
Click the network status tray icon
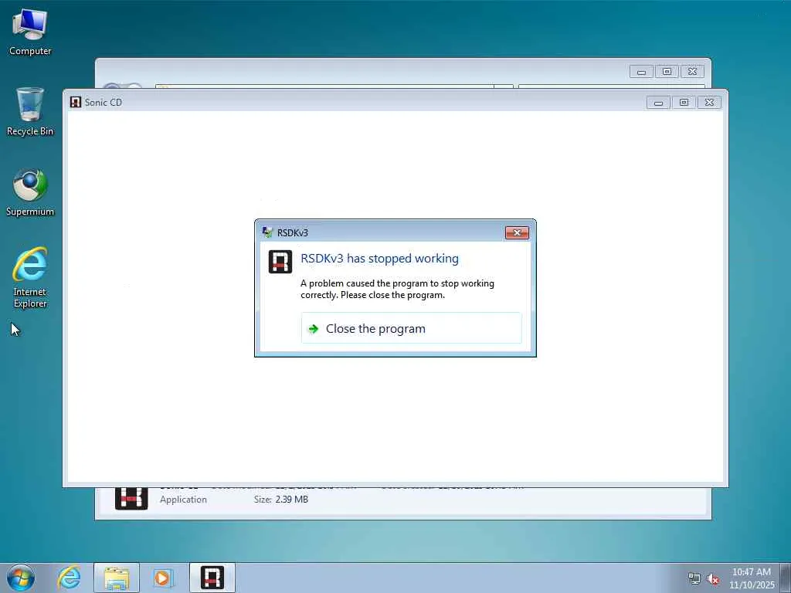(x=694, y=579)
